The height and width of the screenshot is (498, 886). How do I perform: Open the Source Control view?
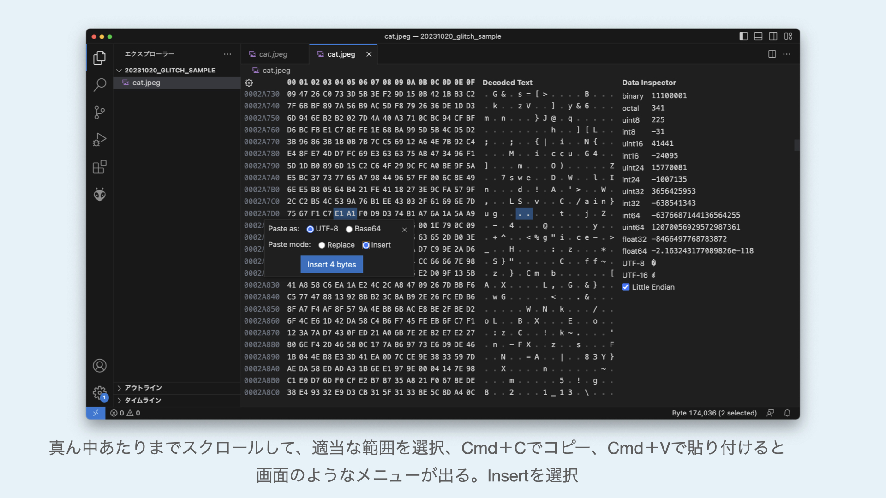tap(99, 112)
